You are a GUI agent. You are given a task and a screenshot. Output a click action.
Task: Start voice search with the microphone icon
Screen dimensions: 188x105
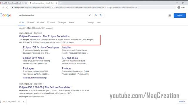(x=96, y=15)
